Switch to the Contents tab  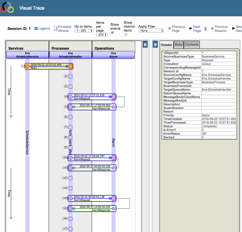192,45
